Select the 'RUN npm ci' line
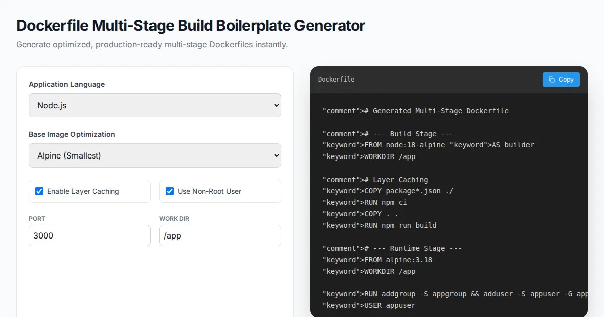The width and height of the screenshot is (604, 317). pos(364,202)
